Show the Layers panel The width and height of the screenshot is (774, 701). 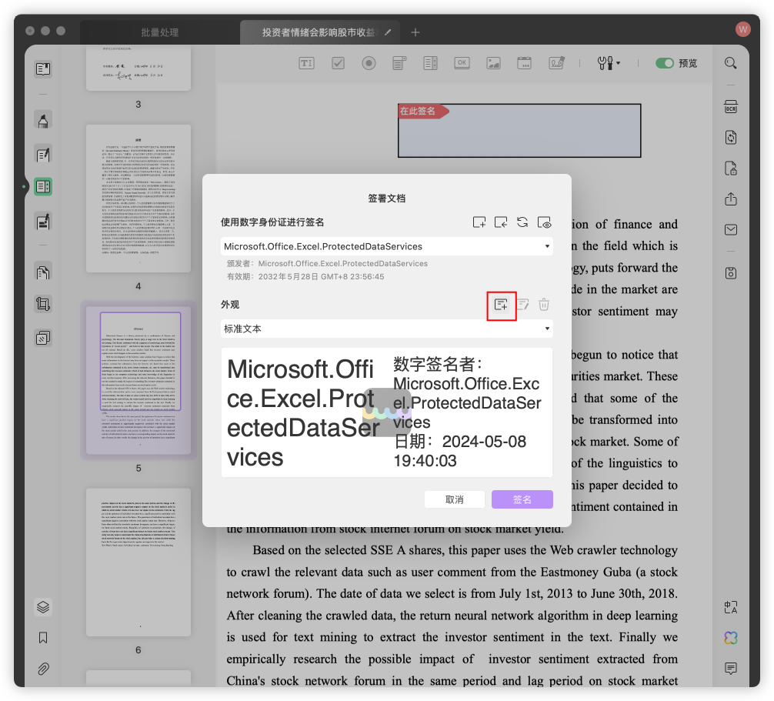tap(43, 606)
